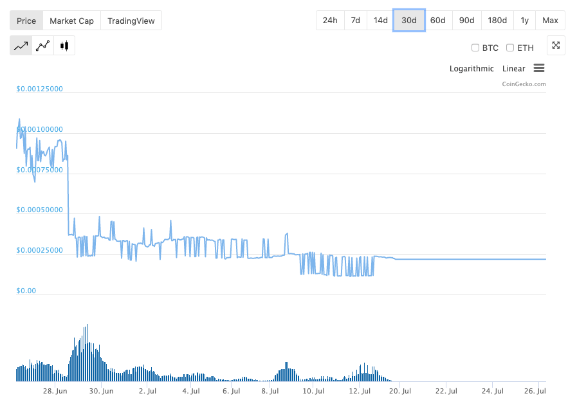The height and width of the screenshot is (407, 568).
Task: Enable the BTC comparison checkbox
Action: coord(475,48)
